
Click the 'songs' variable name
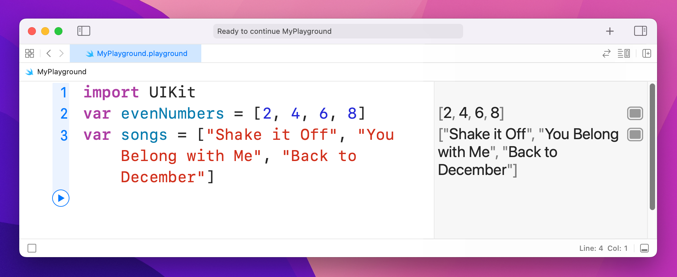pyautogui.click(x=144, y=135)
